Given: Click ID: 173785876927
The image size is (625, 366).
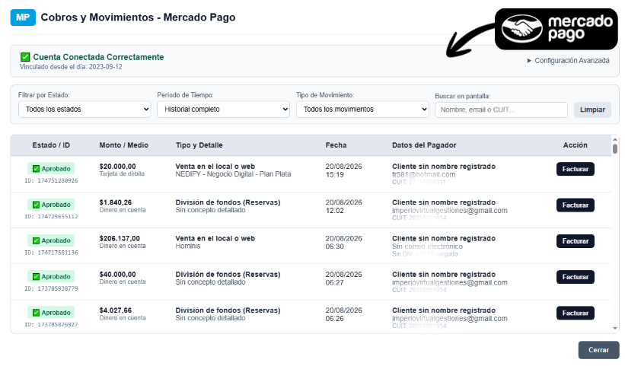Looking at the screenshot, I should 51,325.
